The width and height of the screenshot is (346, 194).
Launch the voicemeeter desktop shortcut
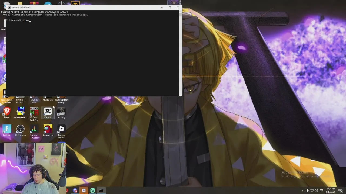click(x=21, y=113)
